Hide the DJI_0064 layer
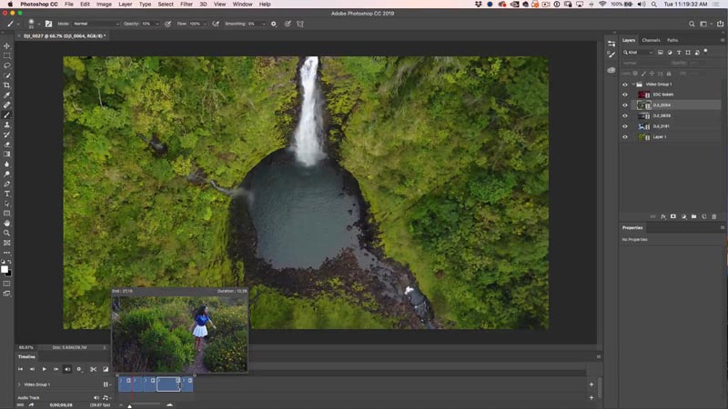728x409 pixels. (625, 105)
